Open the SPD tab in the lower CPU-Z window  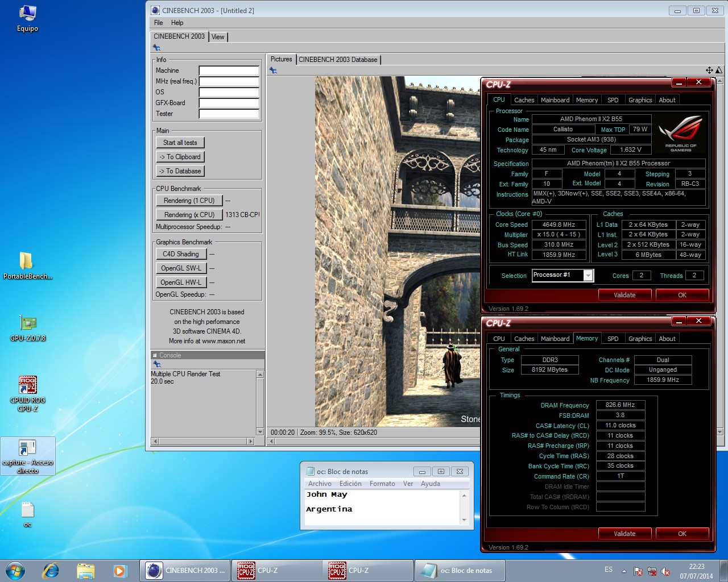pyautogui.click(x=613, y=339)
